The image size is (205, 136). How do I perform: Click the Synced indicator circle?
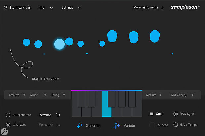point(152,125)
